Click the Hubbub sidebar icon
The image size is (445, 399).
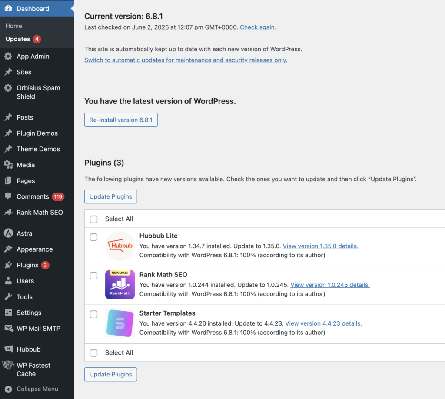click(8, 349)
